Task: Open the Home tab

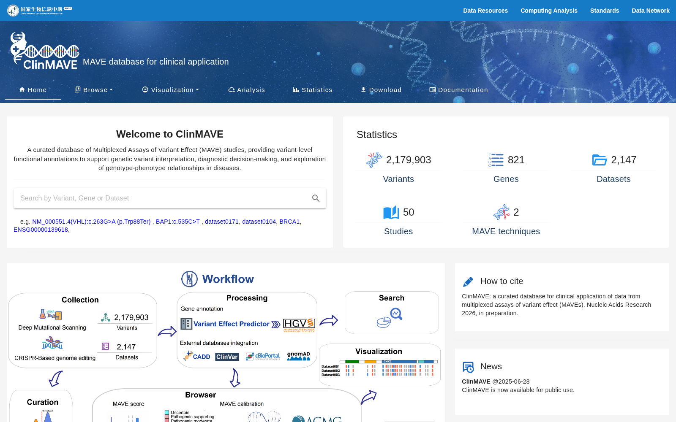Action: coord(33,90)
